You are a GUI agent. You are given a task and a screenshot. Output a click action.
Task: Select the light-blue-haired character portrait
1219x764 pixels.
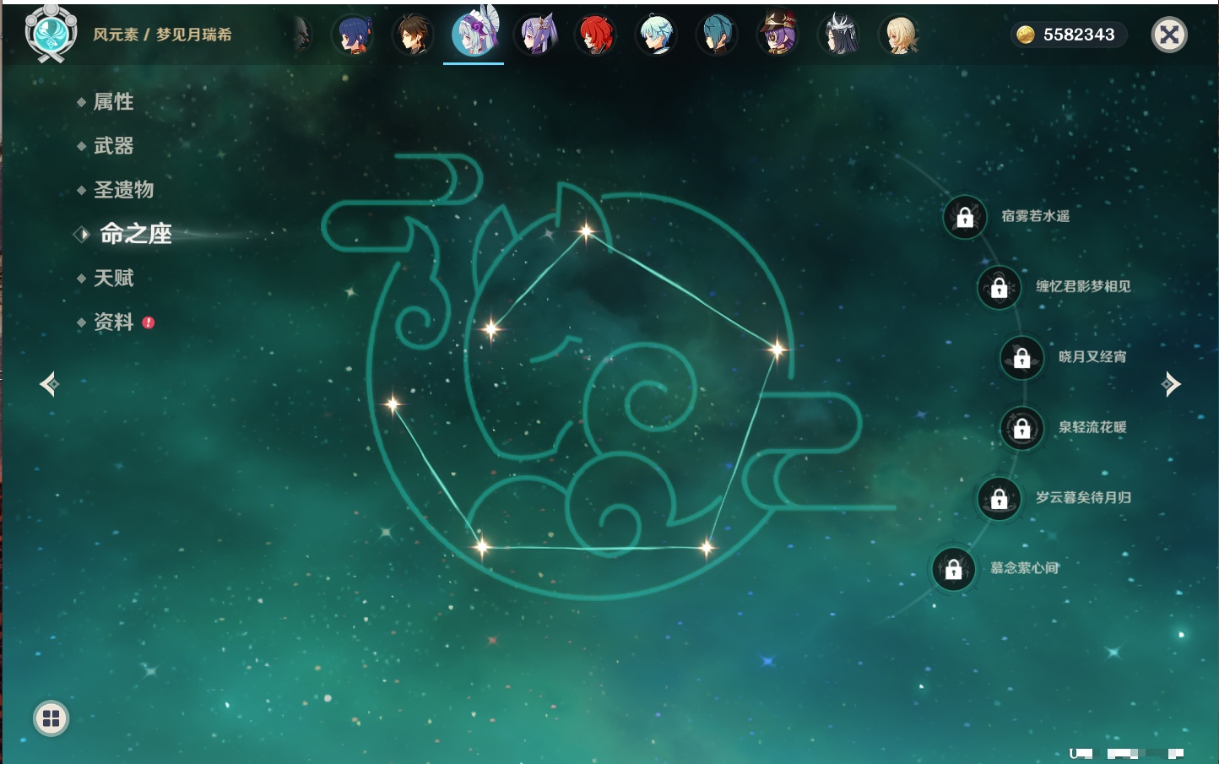click(656, 35)
